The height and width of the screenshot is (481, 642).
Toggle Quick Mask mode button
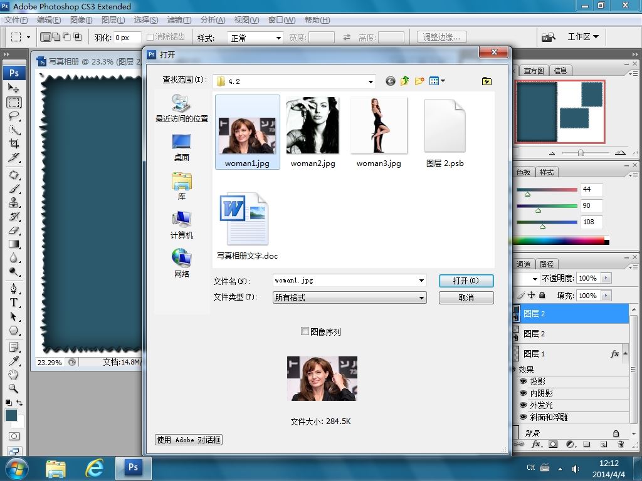point(14,436)
